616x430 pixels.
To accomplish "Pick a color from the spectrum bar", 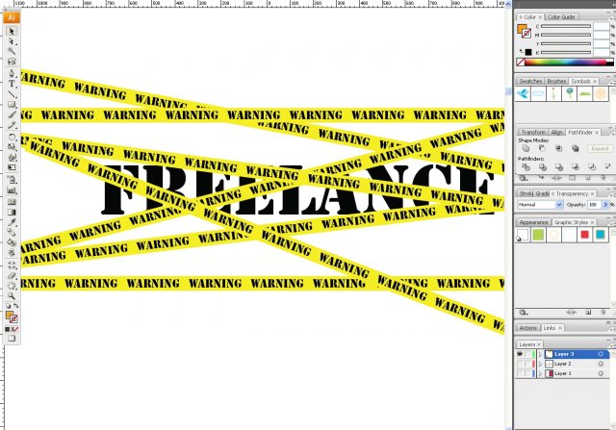I will [x=565, y=62].
